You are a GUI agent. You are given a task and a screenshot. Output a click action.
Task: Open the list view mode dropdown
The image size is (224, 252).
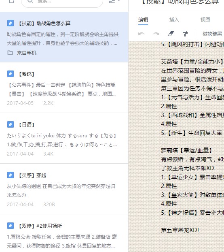(114, 1)
